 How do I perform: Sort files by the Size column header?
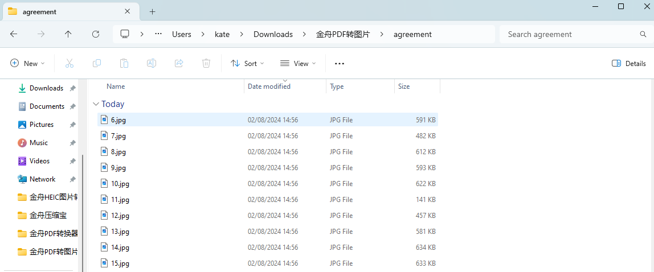[x=404, y=86]
